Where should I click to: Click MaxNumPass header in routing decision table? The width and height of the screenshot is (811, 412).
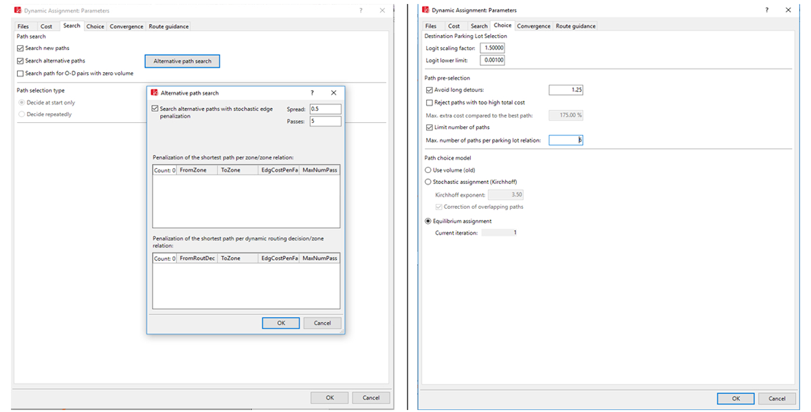coord(320,258)
